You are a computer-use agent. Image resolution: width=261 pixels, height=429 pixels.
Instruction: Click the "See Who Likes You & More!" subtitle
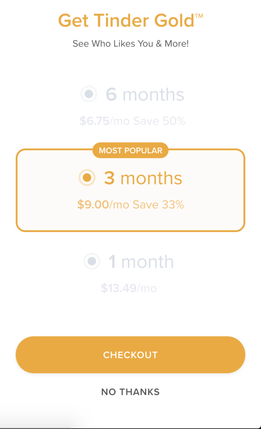coord(130,44)
